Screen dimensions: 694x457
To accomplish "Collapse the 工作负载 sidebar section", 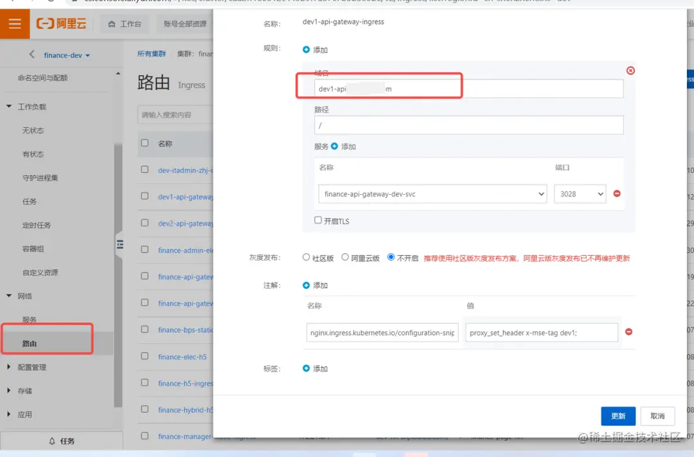I will tap(9, 106).
